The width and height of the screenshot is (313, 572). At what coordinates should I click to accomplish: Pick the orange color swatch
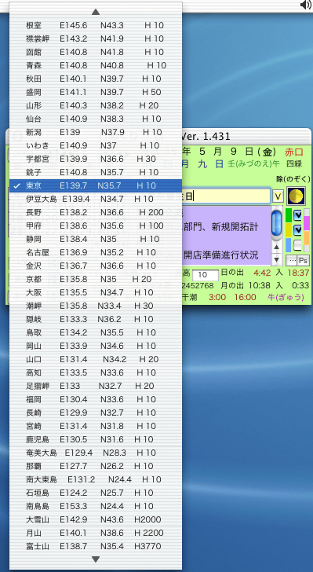pos(307,238)
